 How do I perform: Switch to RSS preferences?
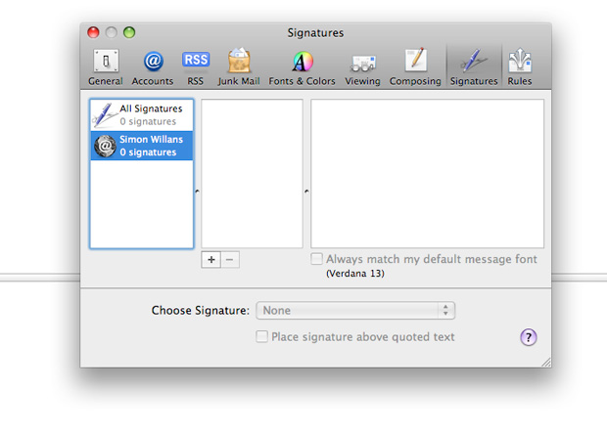click(x=195, y=66)
